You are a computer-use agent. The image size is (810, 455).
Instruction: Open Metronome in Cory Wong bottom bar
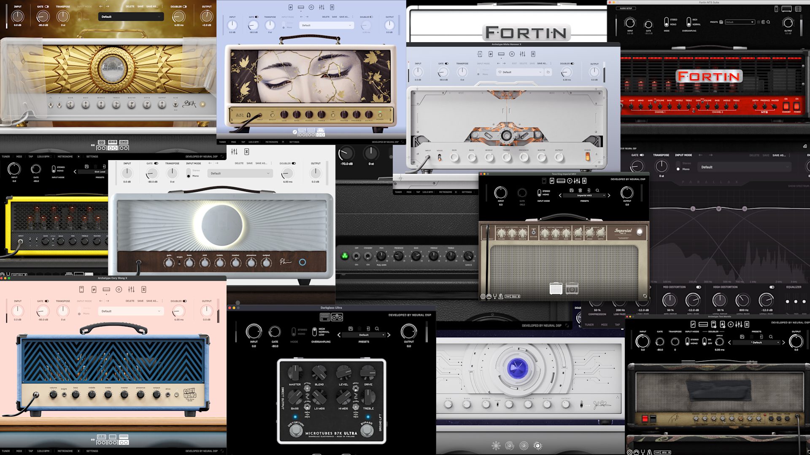65,451
